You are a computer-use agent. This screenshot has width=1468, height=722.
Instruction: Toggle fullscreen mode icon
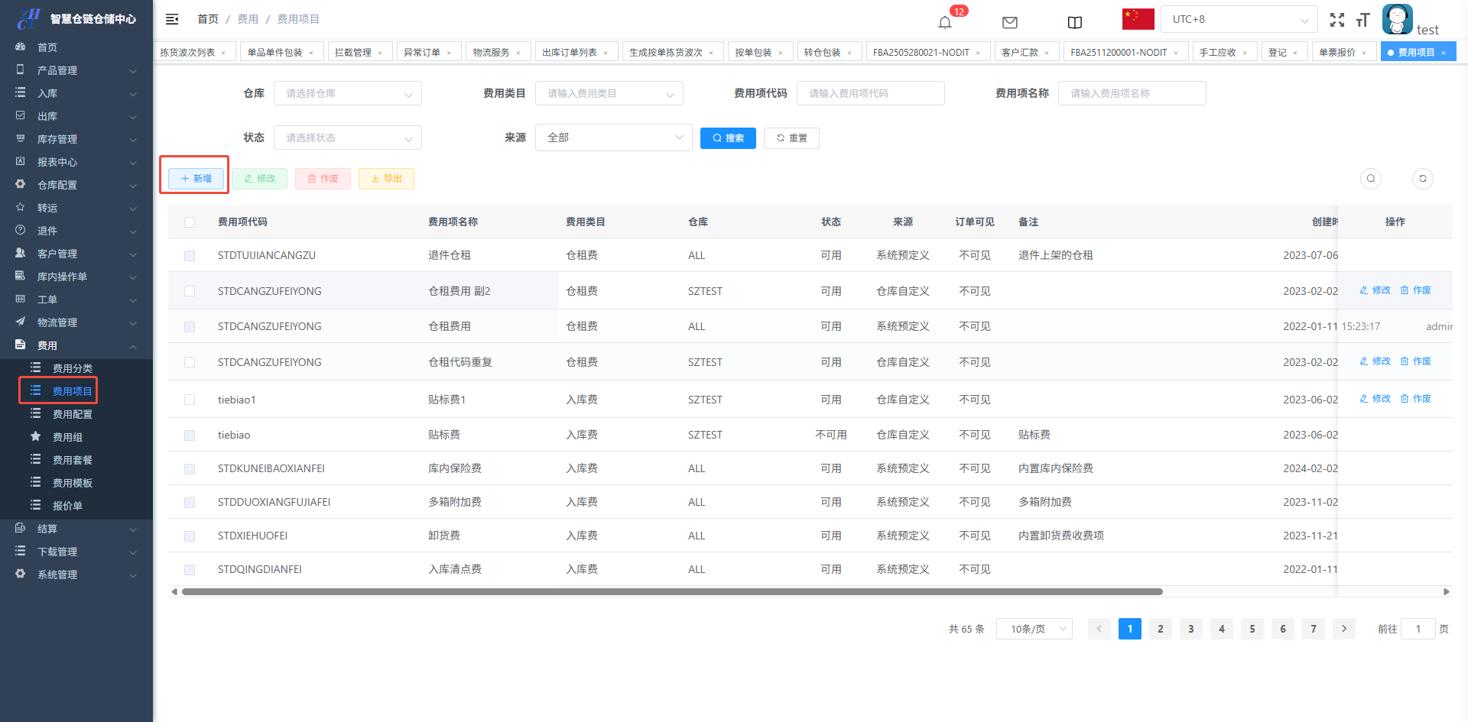(1336, 20)
